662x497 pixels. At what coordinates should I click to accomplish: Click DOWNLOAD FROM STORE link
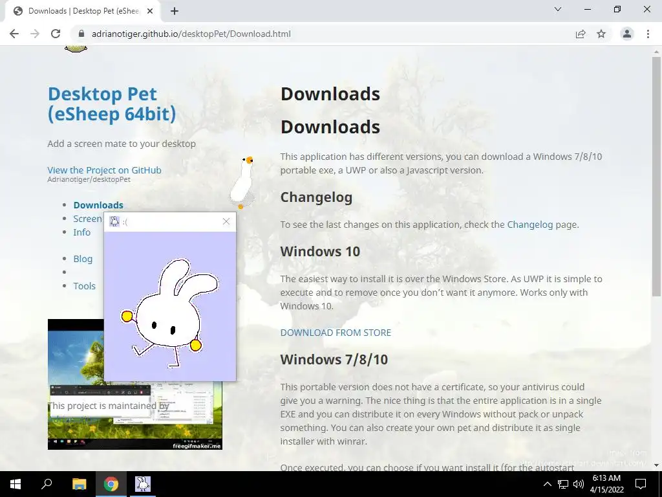point(336,333)
